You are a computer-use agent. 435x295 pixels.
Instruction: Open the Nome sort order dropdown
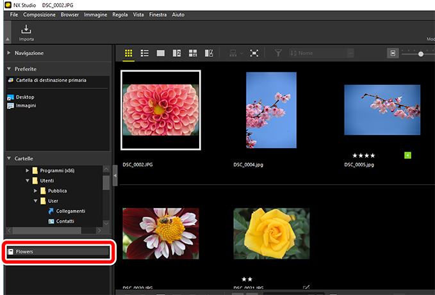coord(322,53)
